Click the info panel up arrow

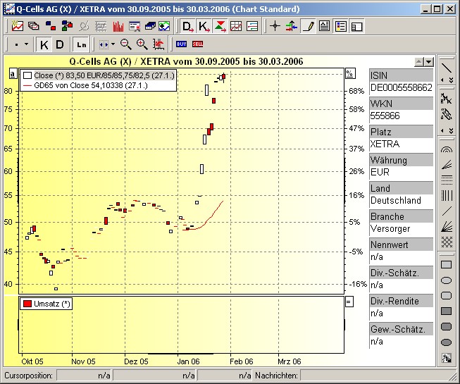[x=419, y=62]
